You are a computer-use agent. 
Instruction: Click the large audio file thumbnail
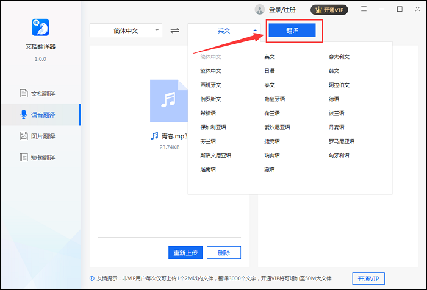tap(169, 101)
